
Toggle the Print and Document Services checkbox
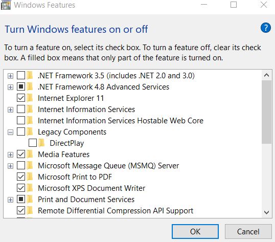coord(21,199)
